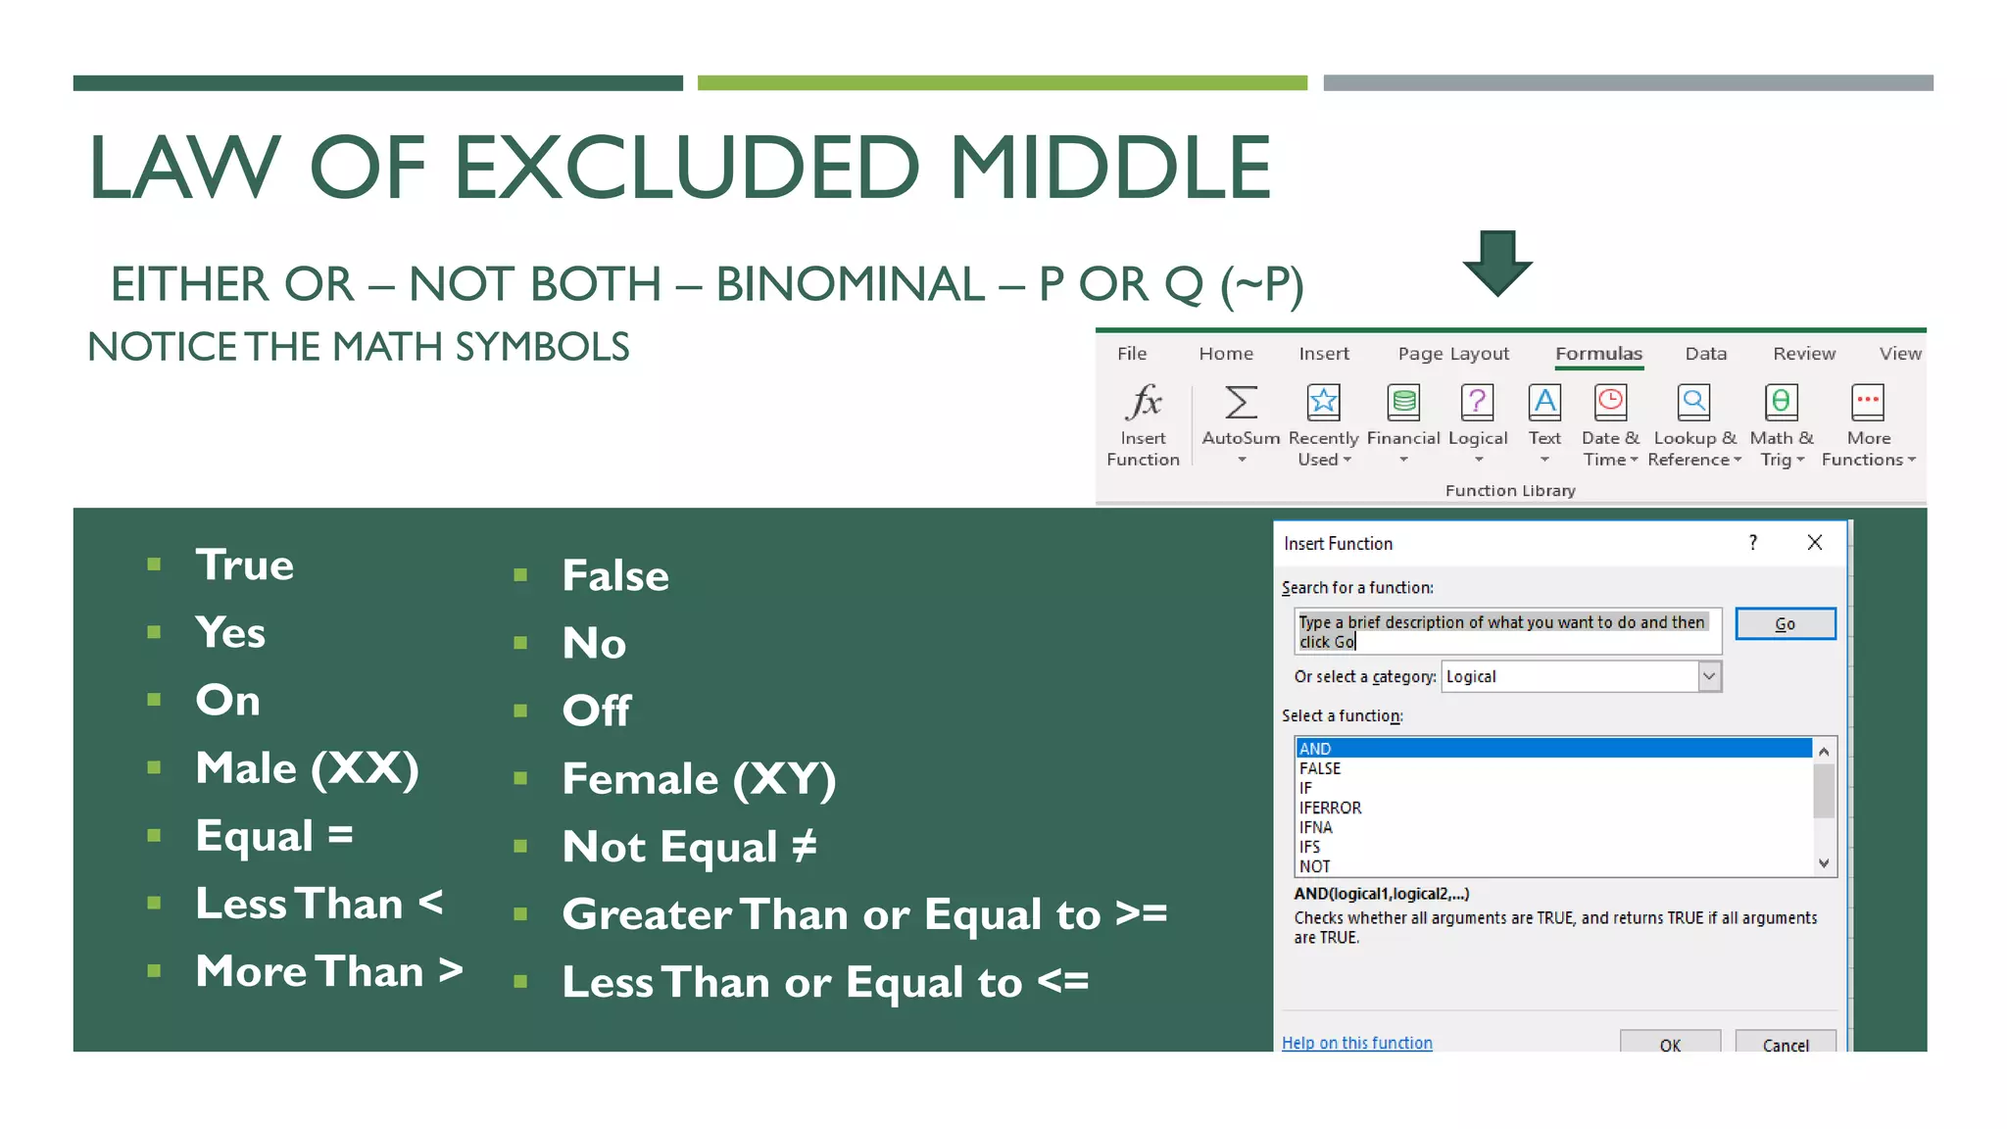This screenshot has height=1129, width=2007.
Task: Click the Logical functions icon
Action: (x=1477, y=402)
